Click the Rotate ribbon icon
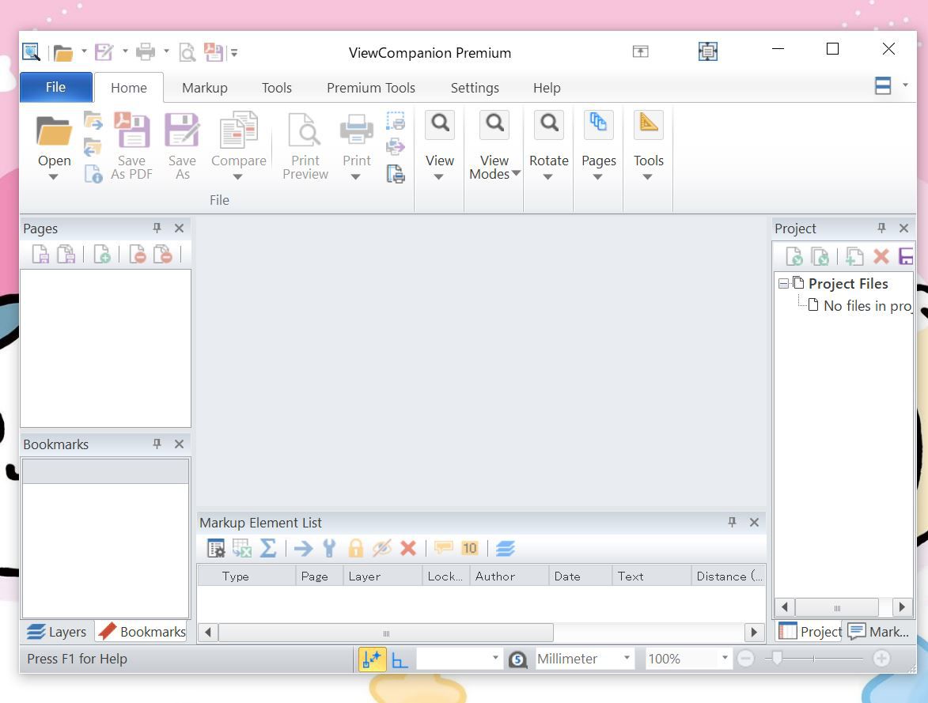Screen dimensions: 928x703 pyautogui.click(x=548, y=125)
